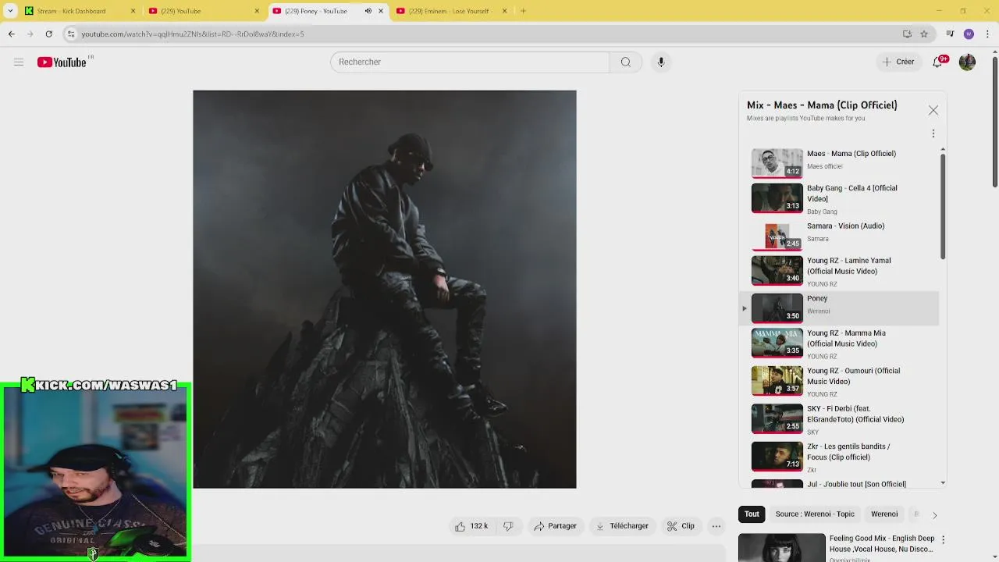Mute the Poney tab audio icon

coord(368,11)
